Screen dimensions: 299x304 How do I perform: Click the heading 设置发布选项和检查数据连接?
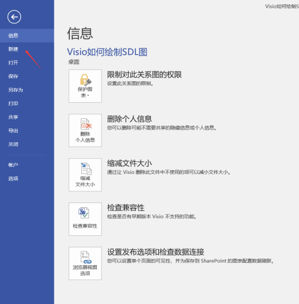point(155,252)
